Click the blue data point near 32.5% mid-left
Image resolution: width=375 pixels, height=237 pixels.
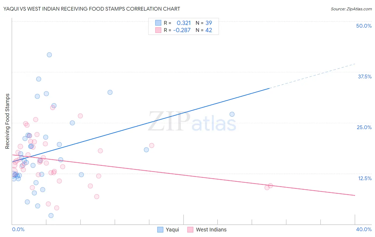pos(110,92)
